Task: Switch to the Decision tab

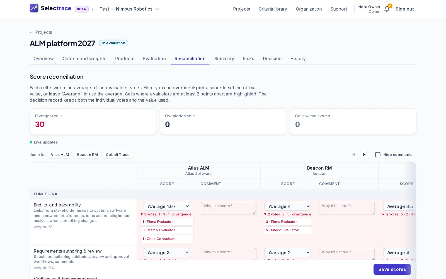Action: coord(272,59)
